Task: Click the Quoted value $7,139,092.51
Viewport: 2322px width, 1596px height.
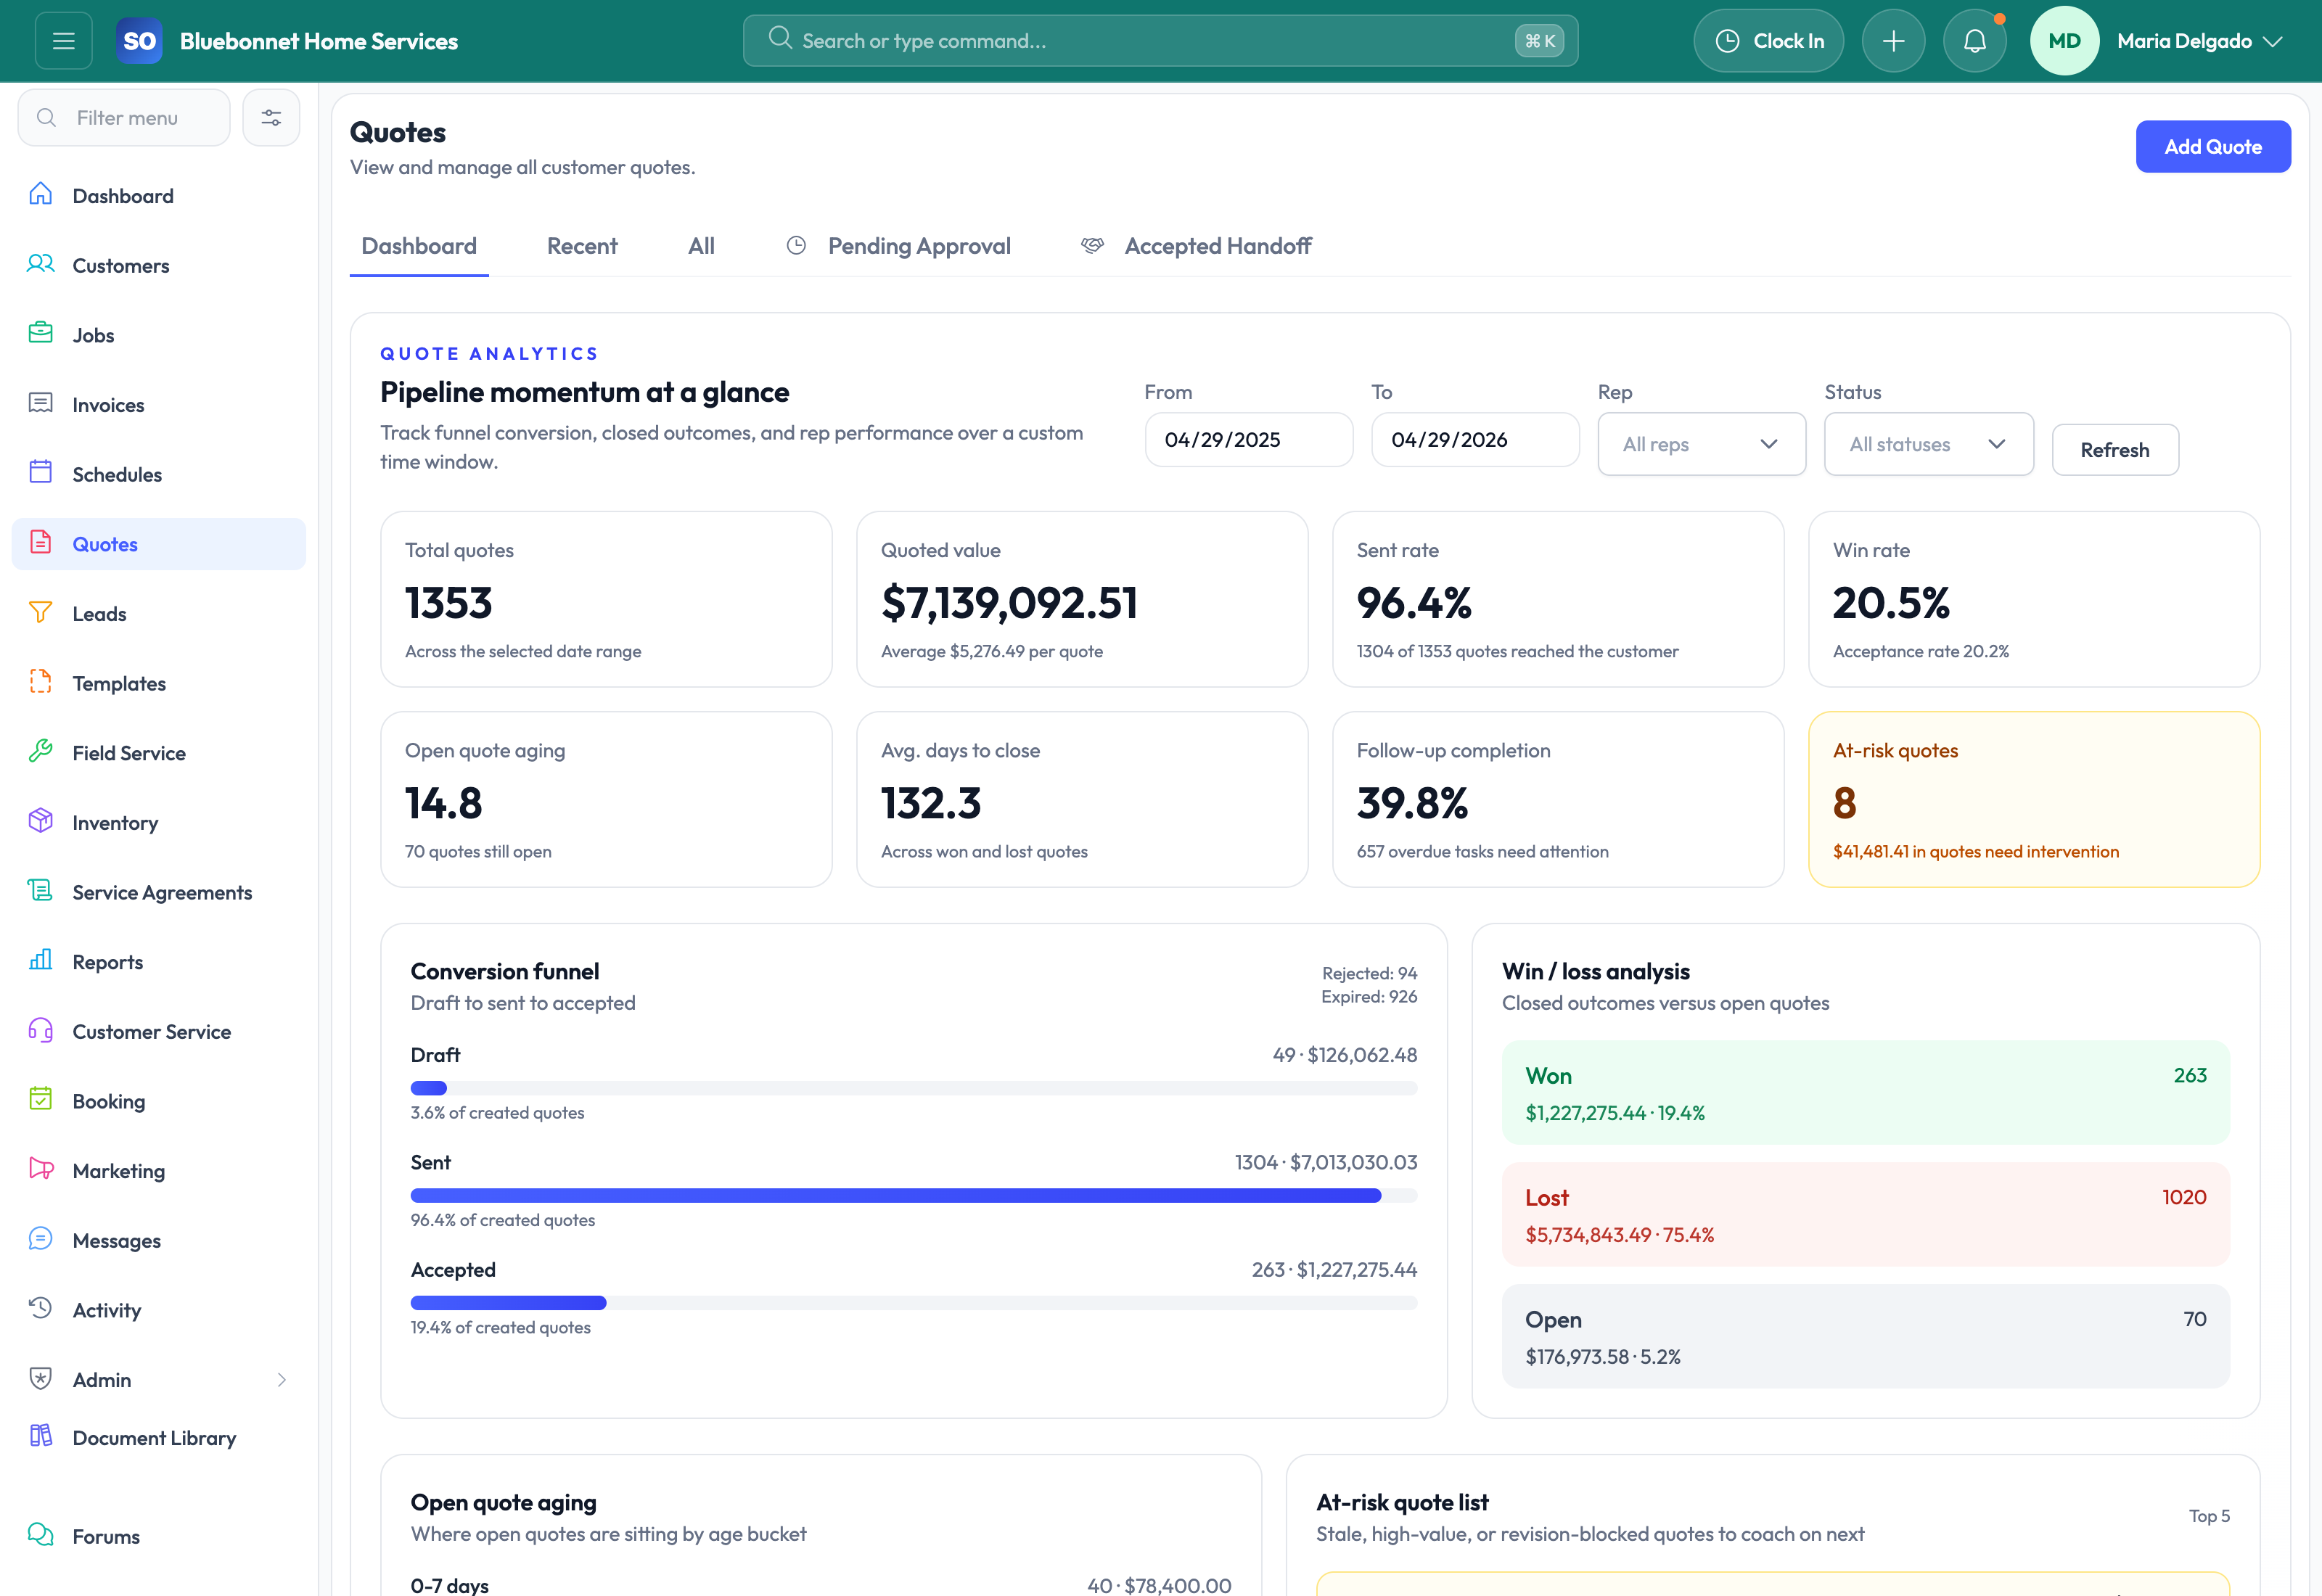Action: pos(1009,603)
